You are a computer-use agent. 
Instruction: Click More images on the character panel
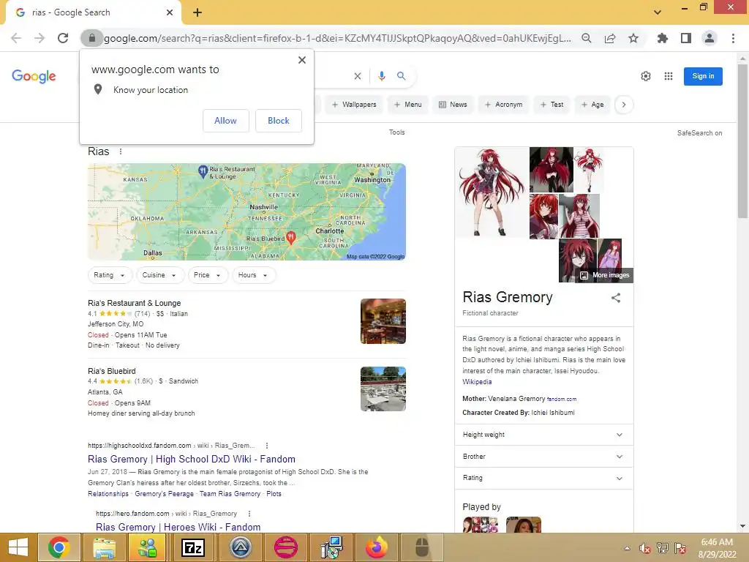[606, 275]
